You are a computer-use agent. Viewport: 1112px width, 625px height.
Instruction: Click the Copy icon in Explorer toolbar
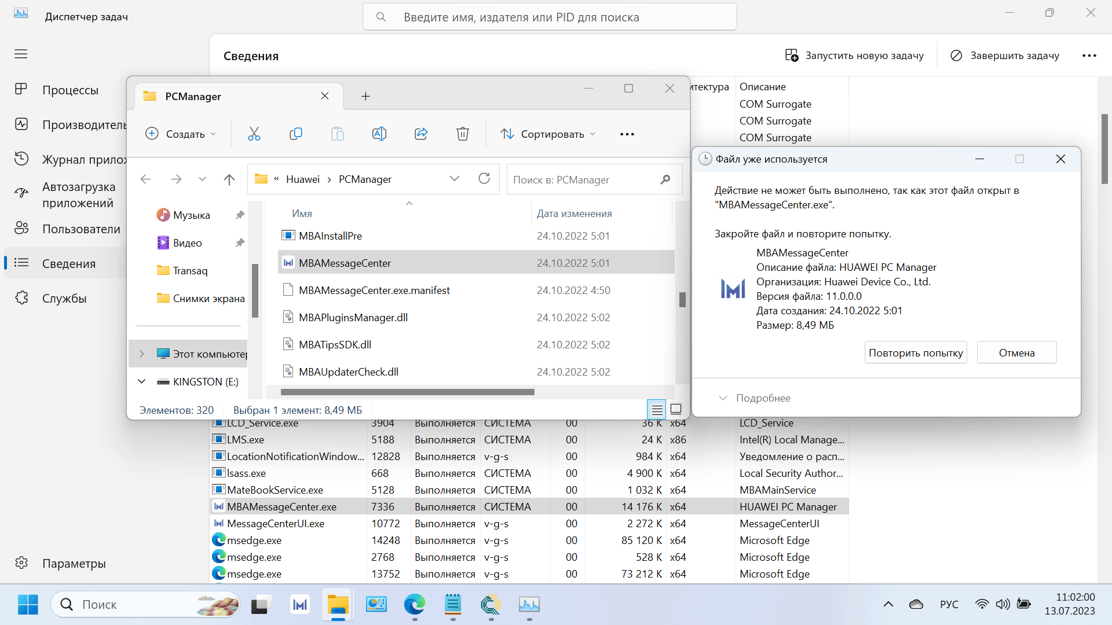point(295,134)
